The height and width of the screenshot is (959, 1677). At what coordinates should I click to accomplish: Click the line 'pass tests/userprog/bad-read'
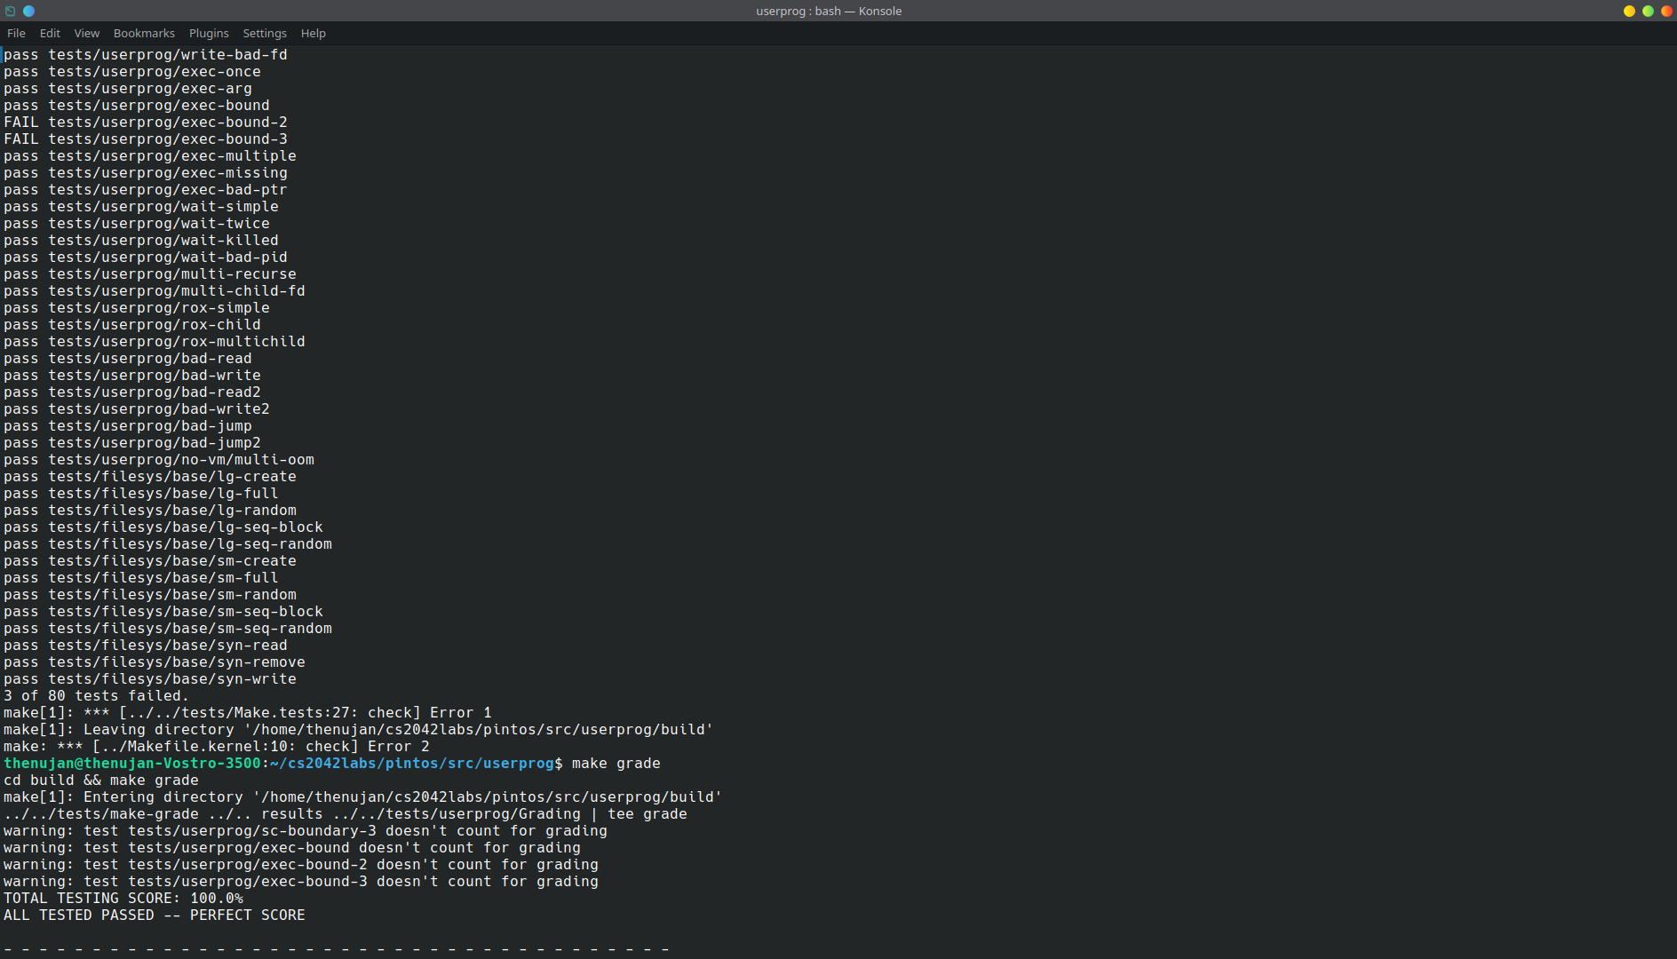coord(128,359)
